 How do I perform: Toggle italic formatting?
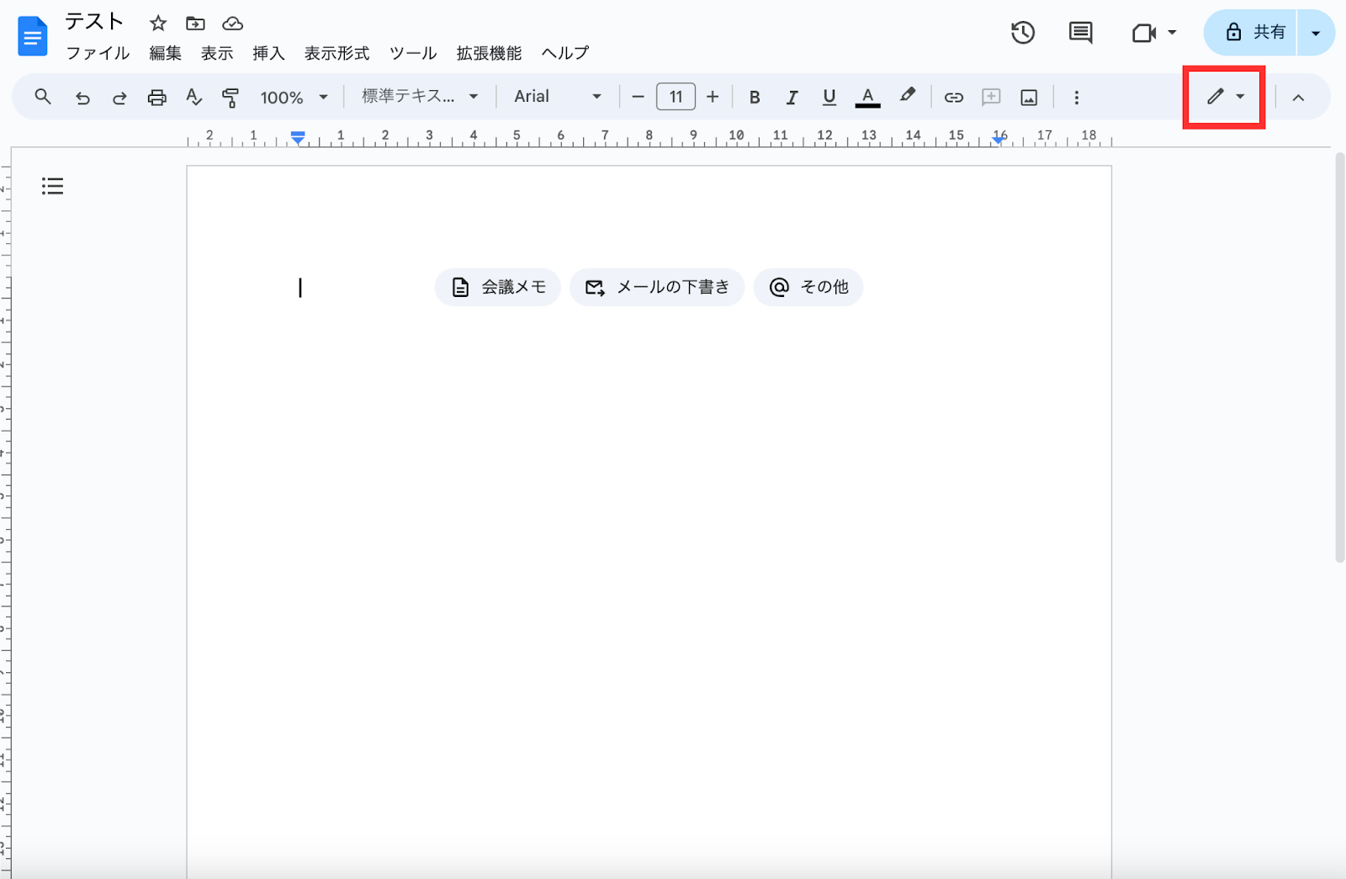[x=792, y=98]
